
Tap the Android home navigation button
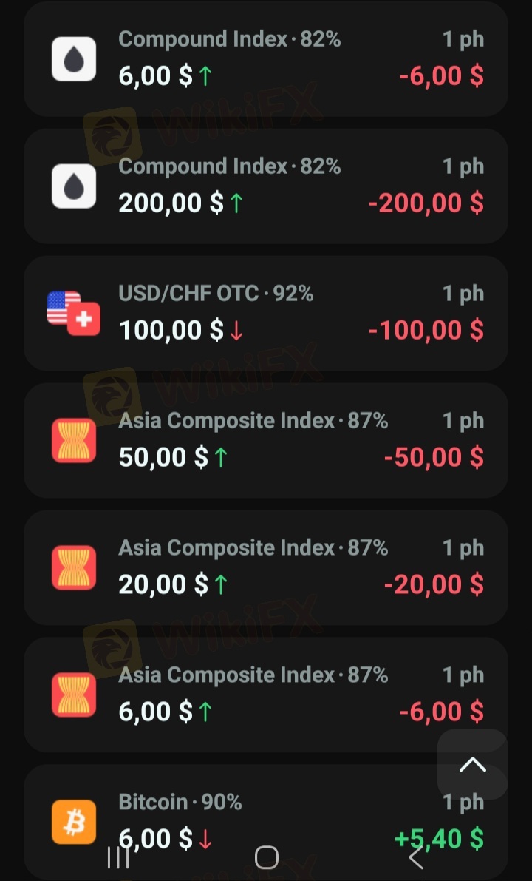266,857
